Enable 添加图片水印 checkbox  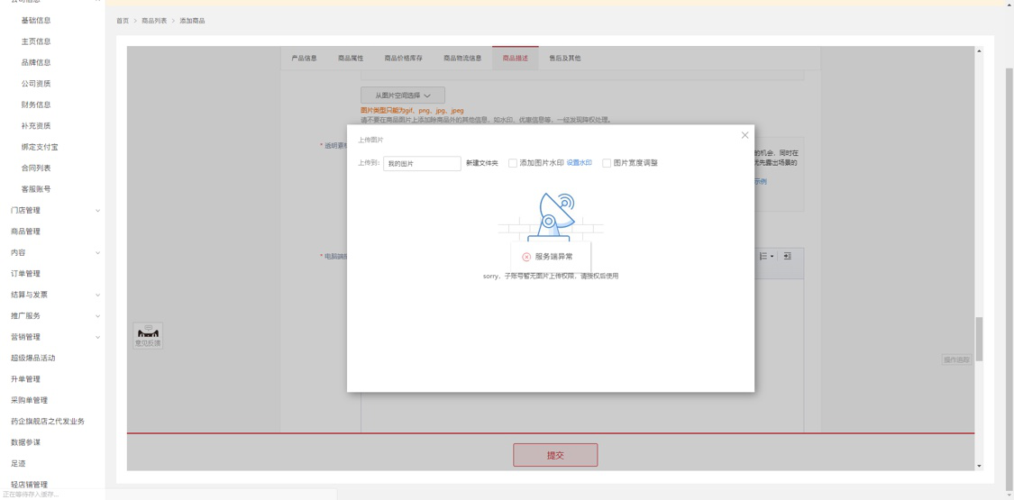513,163
